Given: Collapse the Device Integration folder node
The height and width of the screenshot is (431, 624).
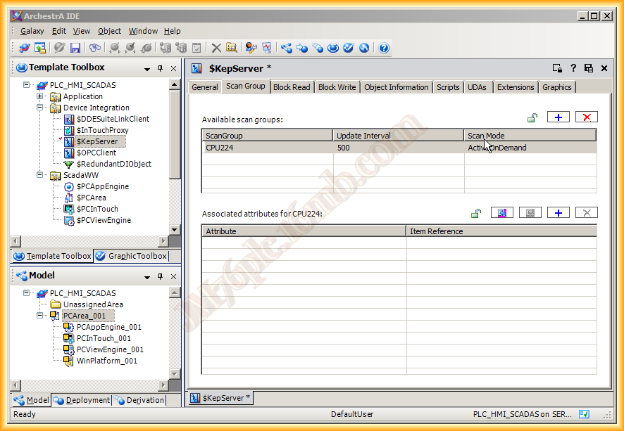Looking at the screenshot, I should (x=40, y=108).
